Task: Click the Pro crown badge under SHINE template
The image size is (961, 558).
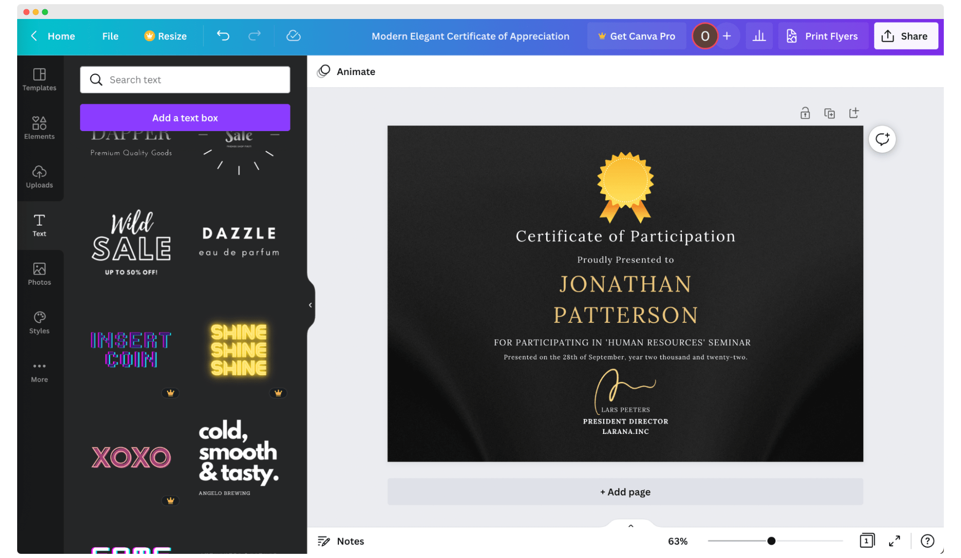Action: [278, 393]
